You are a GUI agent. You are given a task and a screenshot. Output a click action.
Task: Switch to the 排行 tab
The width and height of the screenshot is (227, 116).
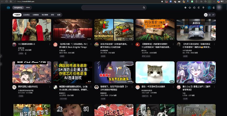pyautogui.click(x=52, y=15)
